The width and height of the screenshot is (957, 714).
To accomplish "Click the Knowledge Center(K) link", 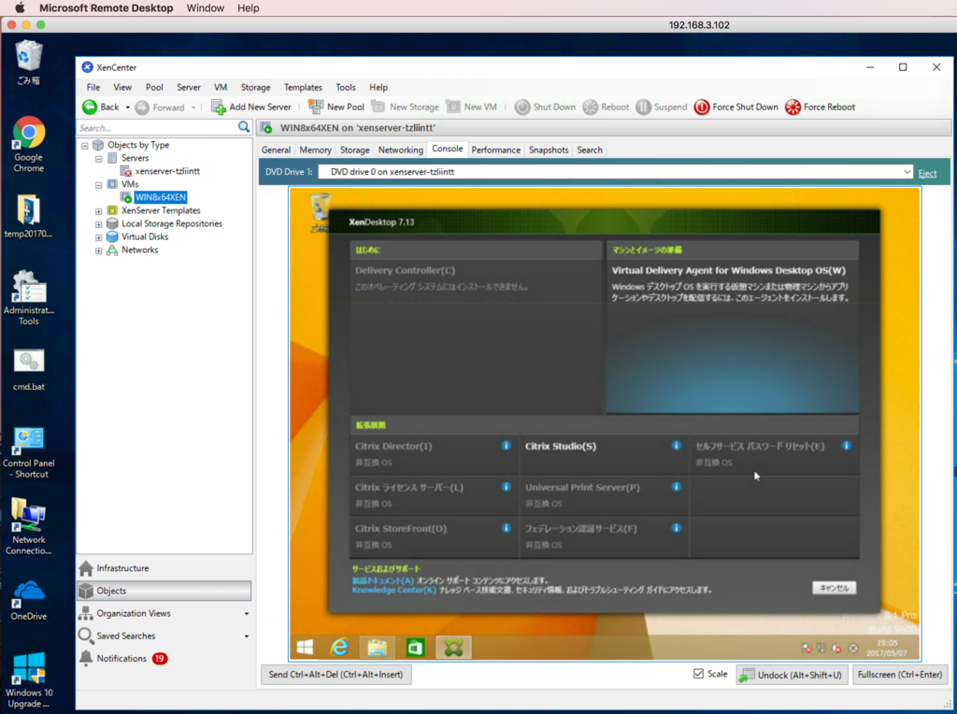I will point(394,590).
